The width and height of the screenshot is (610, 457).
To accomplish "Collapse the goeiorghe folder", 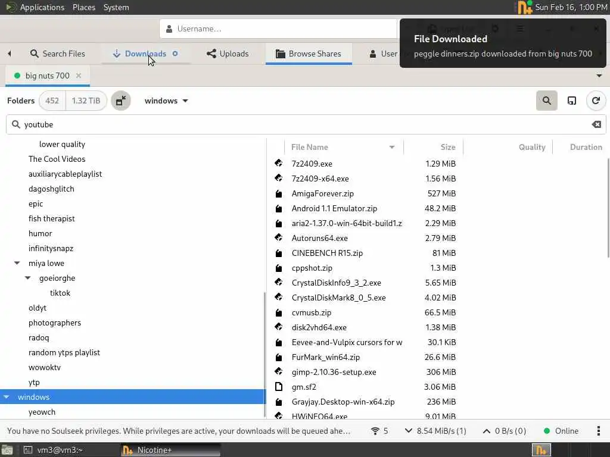I will [28, 278].
